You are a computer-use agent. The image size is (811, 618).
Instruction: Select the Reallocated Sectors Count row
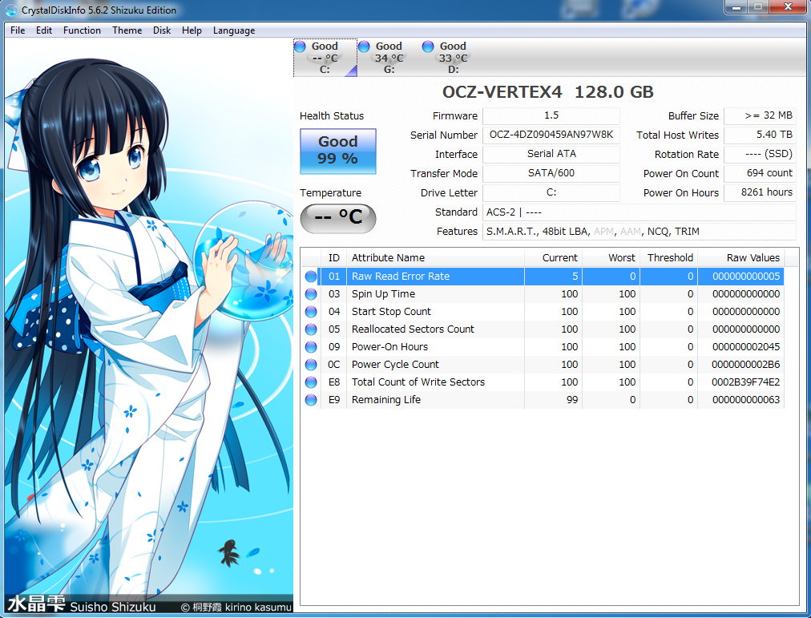tap(543, 329)
